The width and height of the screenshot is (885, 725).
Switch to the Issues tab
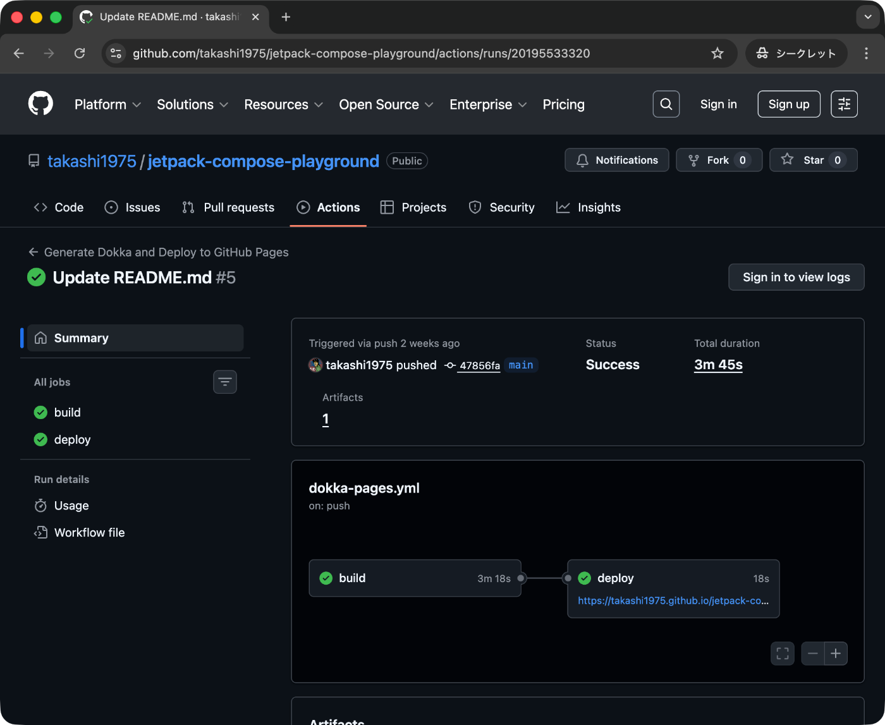tap(132, 207)
